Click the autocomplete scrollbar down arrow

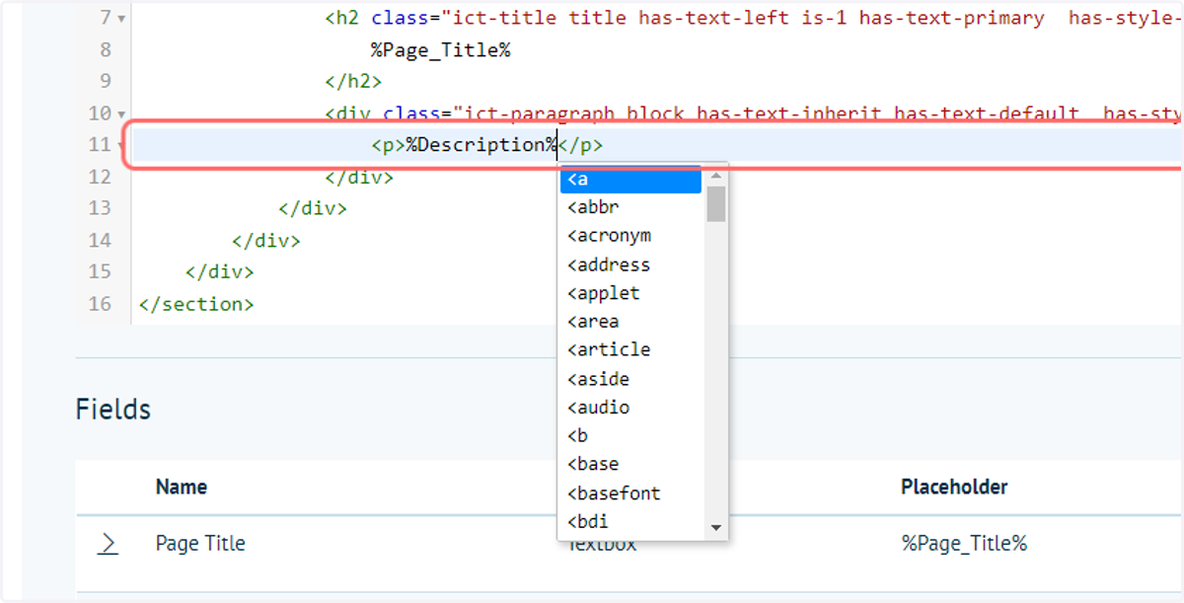click(x=716, y=528)
